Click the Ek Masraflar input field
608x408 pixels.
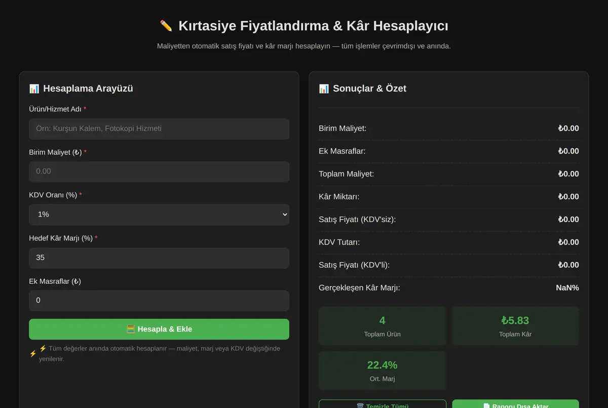pos(159,301)
